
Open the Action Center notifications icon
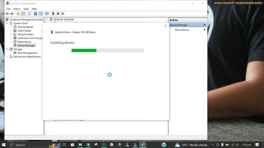(257, 145)
